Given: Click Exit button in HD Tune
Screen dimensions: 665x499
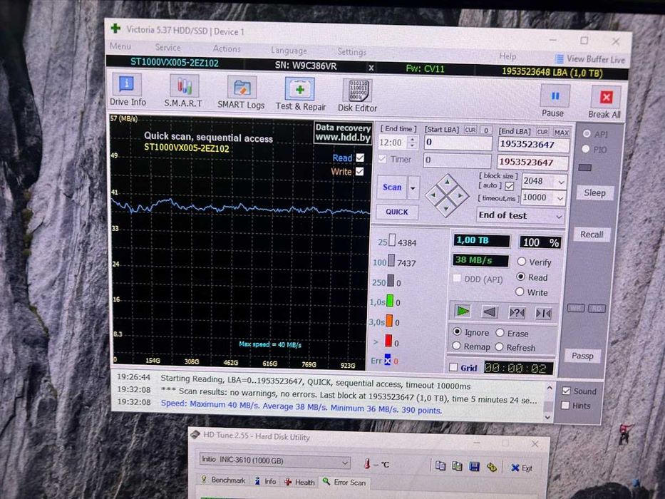Looking at the screenshot, I should pyautogui.click(x=522, y=468).
